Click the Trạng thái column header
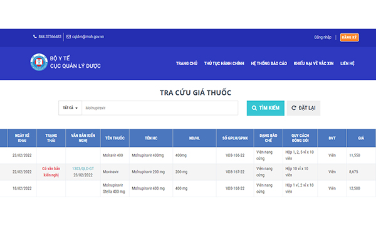376x226 pixels. tap(51, 138)
